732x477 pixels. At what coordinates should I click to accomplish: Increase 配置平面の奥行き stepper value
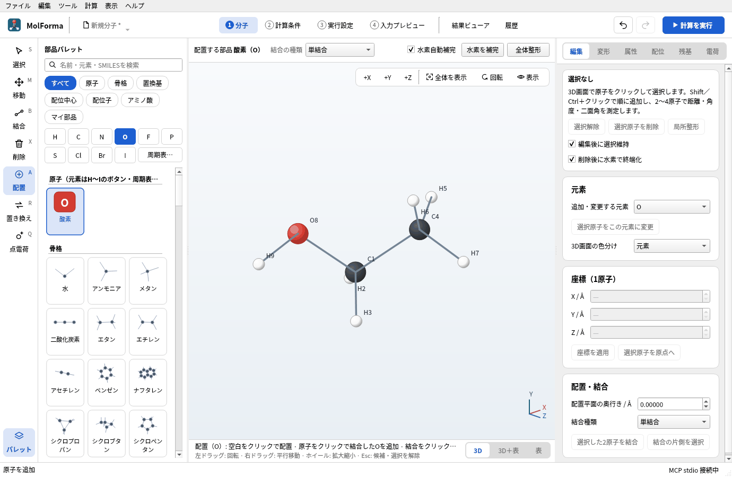click(x=706, y=401)
